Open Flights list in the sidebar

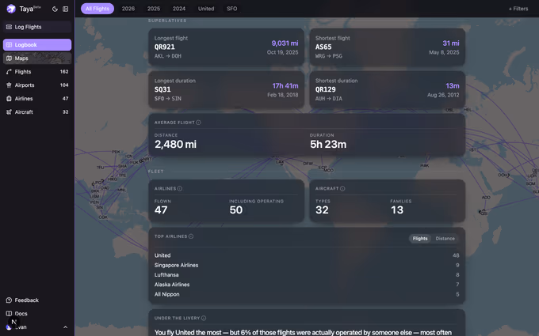(37, 72)
